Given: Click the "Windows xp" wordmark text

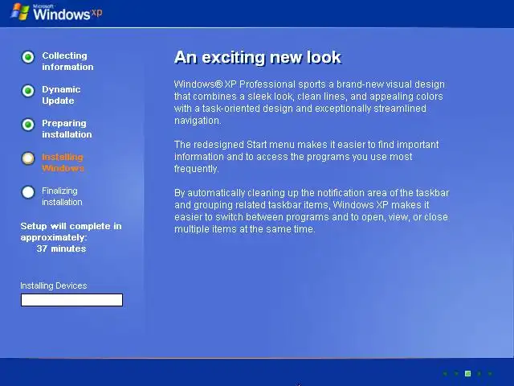Looking at the screenshot, I should (67, 13).
